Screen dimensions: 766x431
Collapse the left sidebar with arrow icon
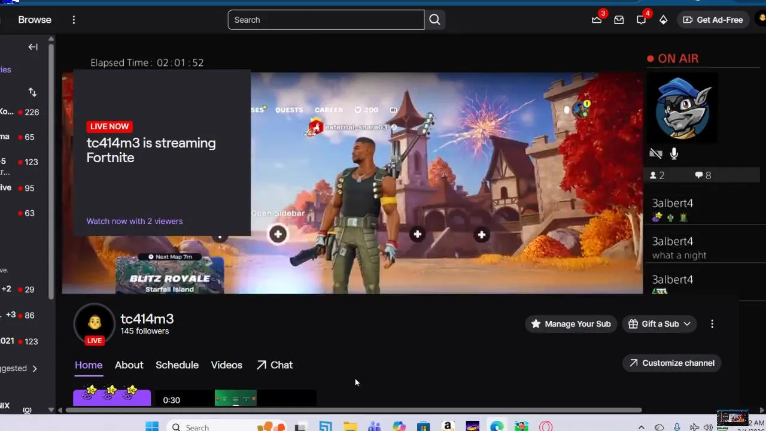pyautogui.click(x=33, y=47)
